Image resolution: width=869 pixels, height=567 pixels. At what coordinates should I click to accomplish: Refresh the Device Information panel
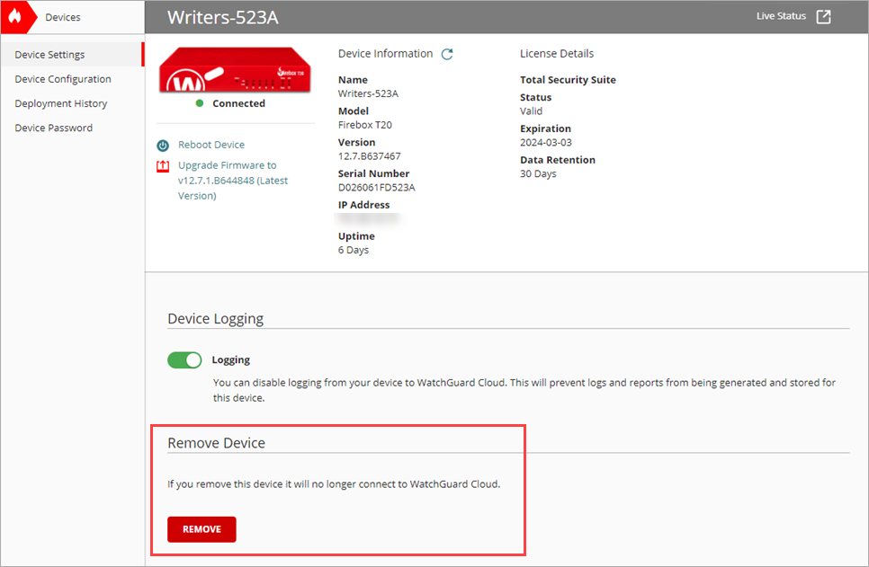[x=447, y=53]
